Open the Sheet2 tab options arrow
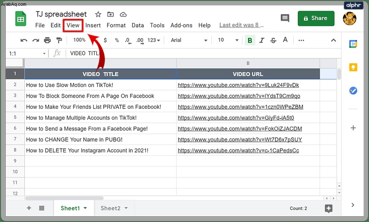This screenshot has width=369, height=222. 126,208
